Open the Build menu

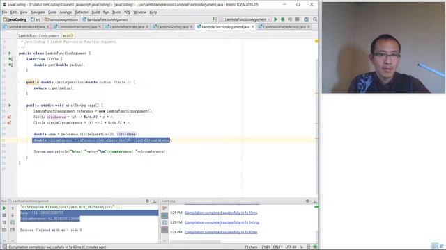coord(95,12)
